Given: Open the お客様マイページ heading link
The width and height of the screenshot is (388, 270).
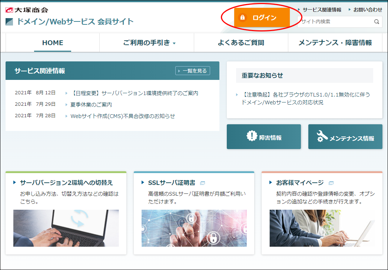Looking at the screenshot, I should tap(300, 183).
